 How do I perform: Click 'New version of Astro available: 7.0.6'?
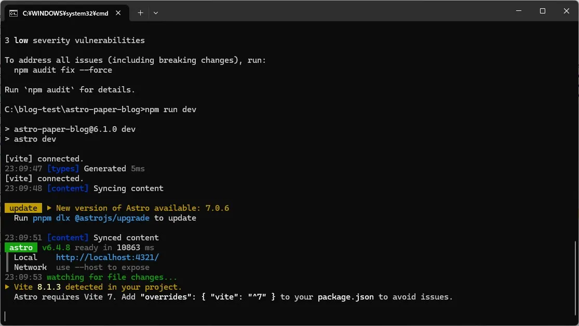(x=142, y=208)
